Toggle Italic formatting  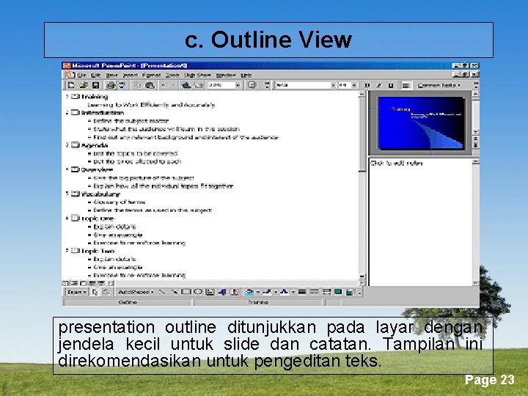click(x=379, y=85)
